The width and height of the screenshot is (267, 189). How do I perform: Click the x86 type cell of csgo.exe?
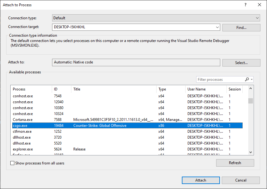click(x=161, y=126)
